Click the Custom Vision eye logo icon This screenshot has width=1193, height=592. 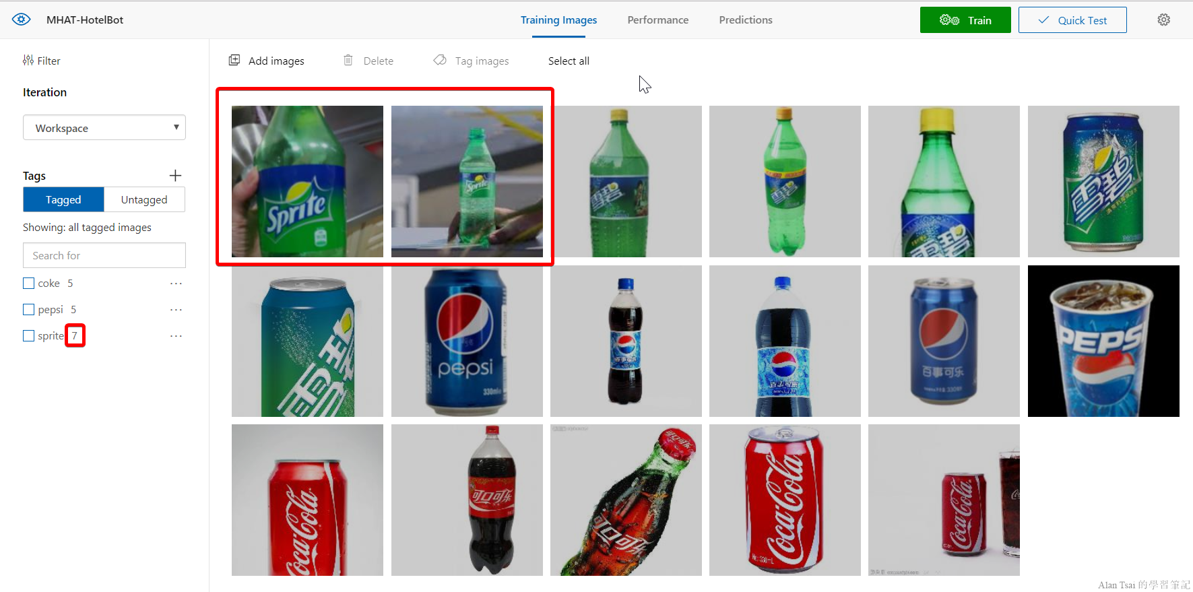point(22,20)
